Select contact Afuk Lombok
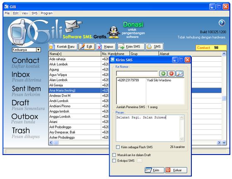The width and height of the screenshot is (232, 179). tap(75, 64)
